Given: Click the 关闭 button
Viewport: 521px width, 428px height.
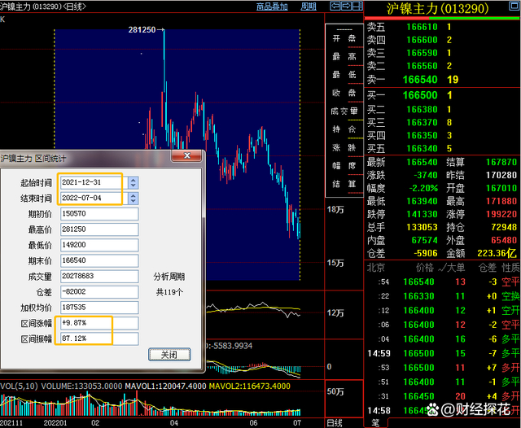Looking at the screenshot, I should coord(169,355).
